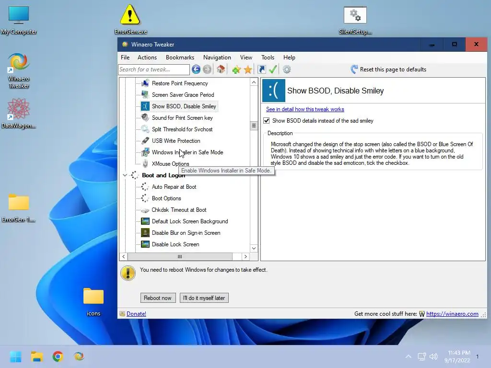This screenshot has width=491, height=368.
Task: Collapse the Boot and Logon tree group
Action: pos(125,175)
